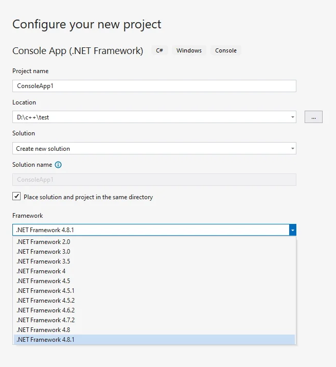Image resolution: width=336 pixels, height=367 pixels.
Task: Select .NET Framework 4 entry
Action: pos(154,271)
